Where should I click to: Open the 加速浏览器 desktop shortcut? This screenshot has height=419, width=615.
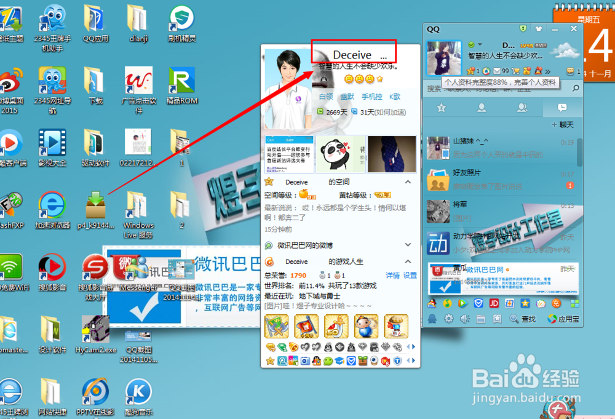tap(52, 210)
